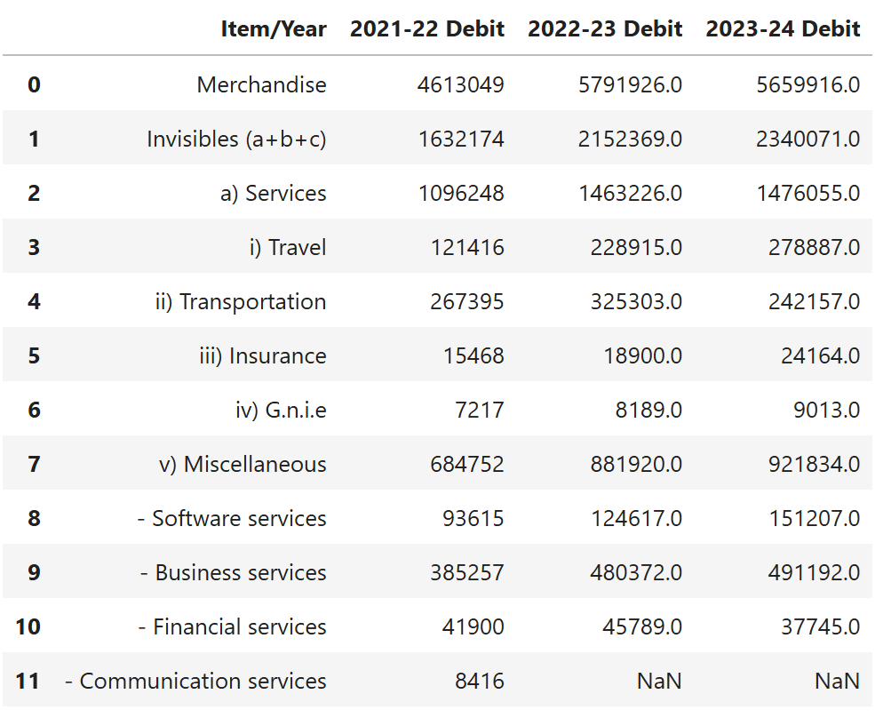
Task: Click the ii) Transportation item cell
Action: click(240, 302)
